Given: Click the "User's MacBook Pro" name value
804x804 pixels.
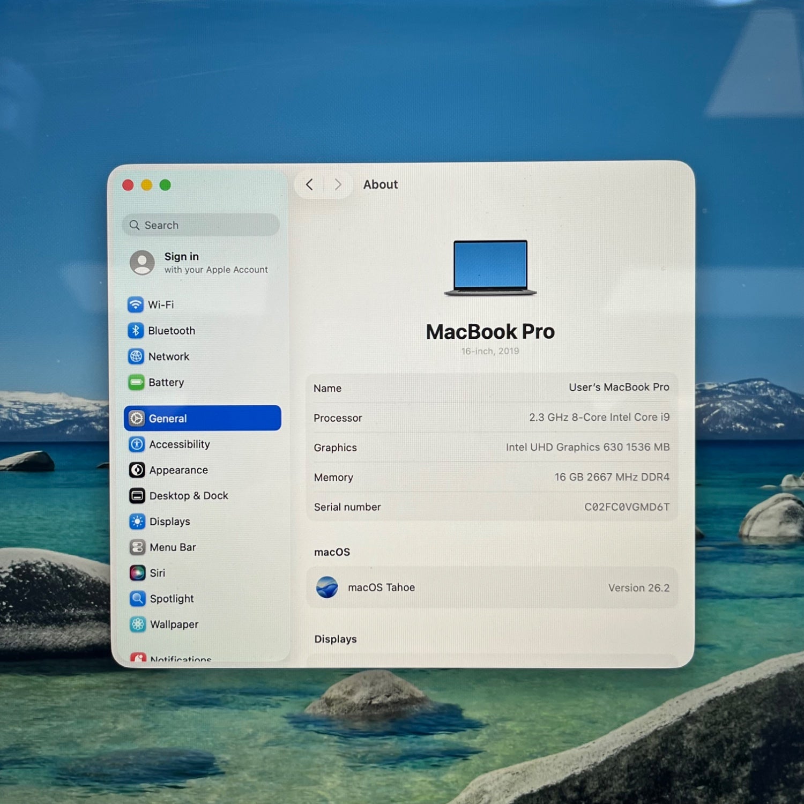Looking at the screenshot, I should (619, 387).
